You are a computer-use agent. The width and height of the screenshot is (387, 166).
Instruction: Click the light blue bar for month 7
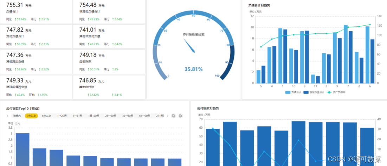coord(346,54)
